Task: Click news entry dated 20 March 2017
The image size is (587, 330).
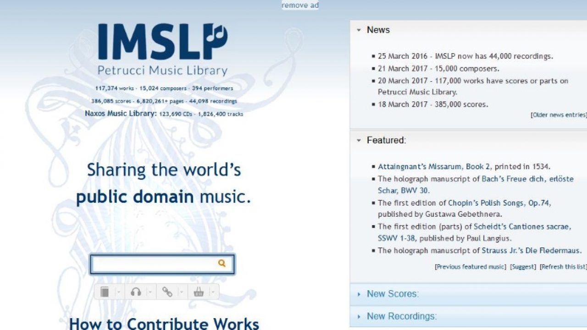Action: click(473, 87)
